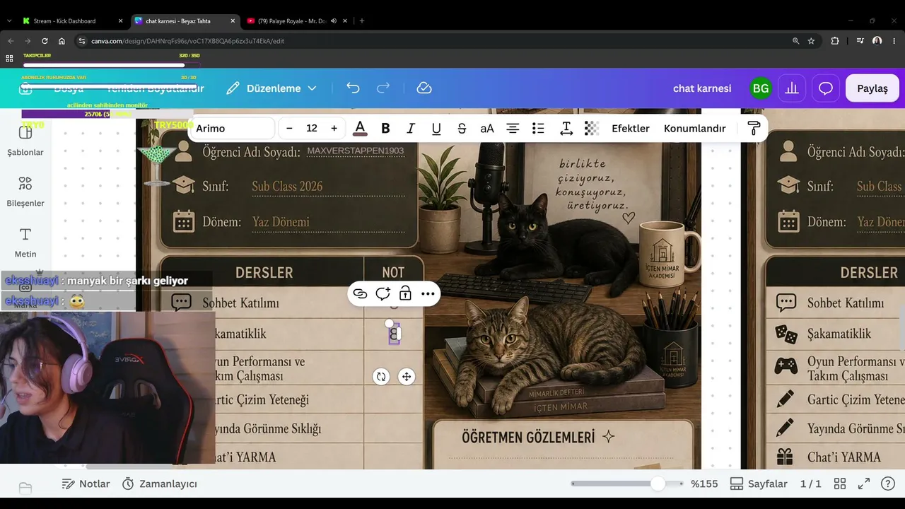Open the browser extensions menu
905x509 pixels.
pyautogui.click(x=835, y=41)
